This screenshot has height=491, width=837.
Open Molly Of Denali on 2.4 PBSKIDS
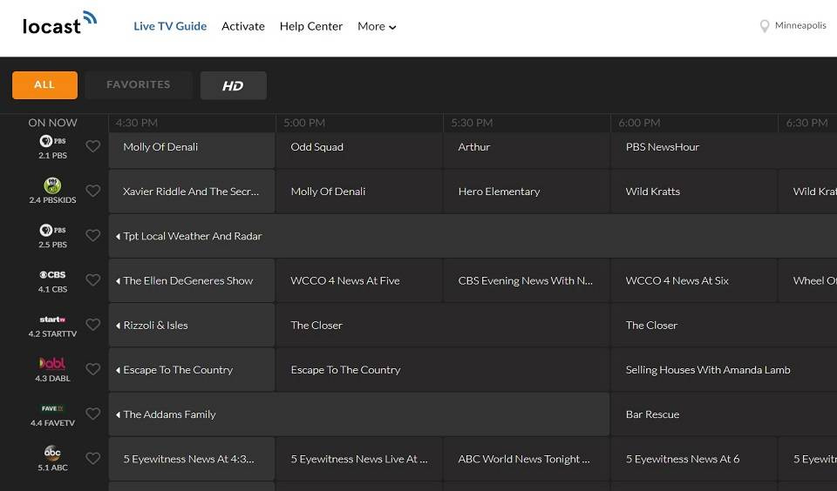click(359, 192)
